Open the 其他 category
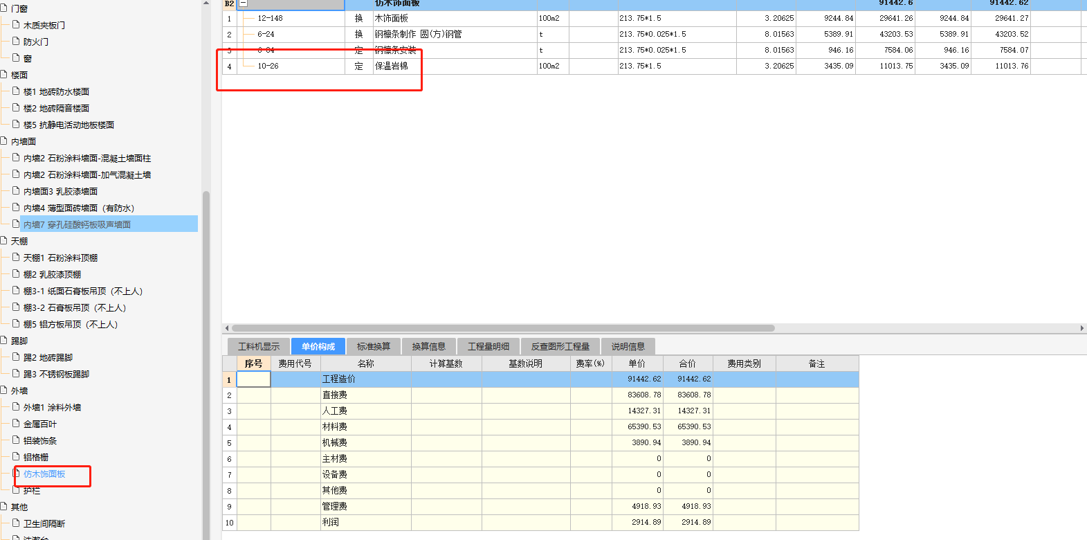The width and height of the screenshot is (1087, 540). point(19,507)
